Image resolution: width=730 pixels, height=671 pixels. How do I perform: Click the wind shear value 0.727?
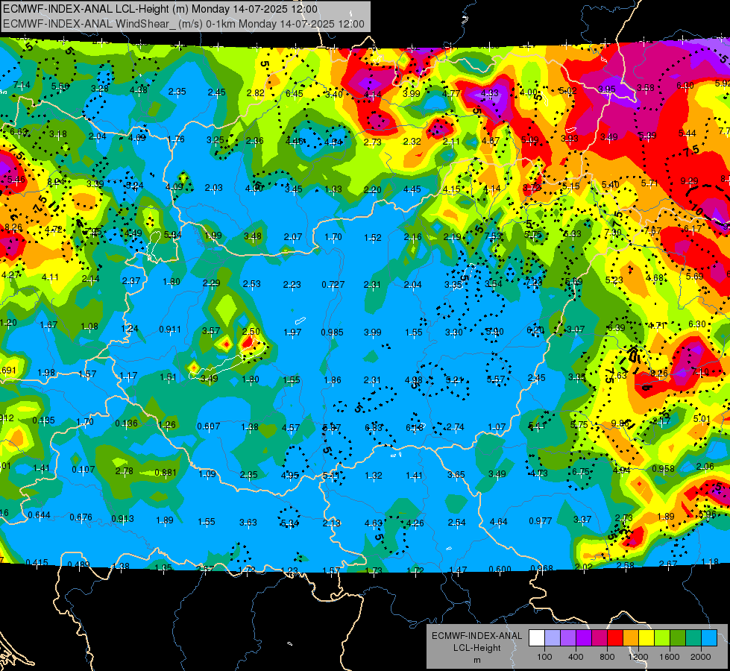(333, 285)
